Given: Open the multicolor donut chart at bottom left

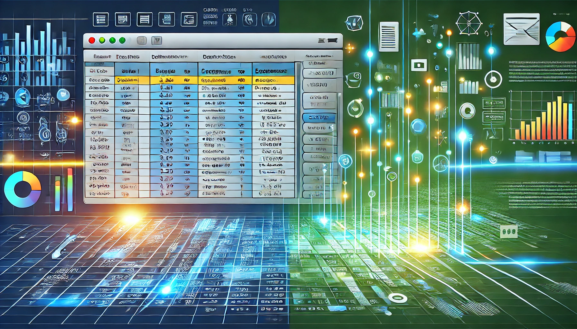Looking at the screenshot, I should (23, 189).
